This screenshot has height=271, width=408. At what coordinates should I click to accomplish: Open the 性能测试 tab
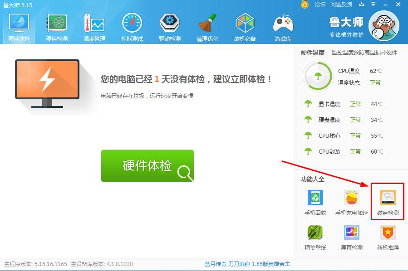pos(132,28)
